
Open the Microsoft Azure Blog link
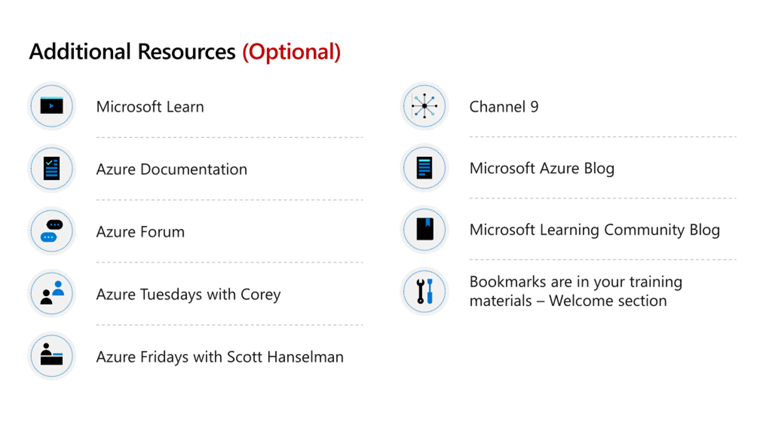542,168
